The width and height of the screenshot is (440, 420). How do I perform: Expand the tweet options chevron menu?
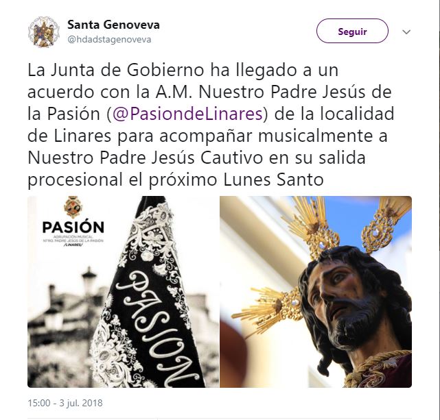click(406, 32)
